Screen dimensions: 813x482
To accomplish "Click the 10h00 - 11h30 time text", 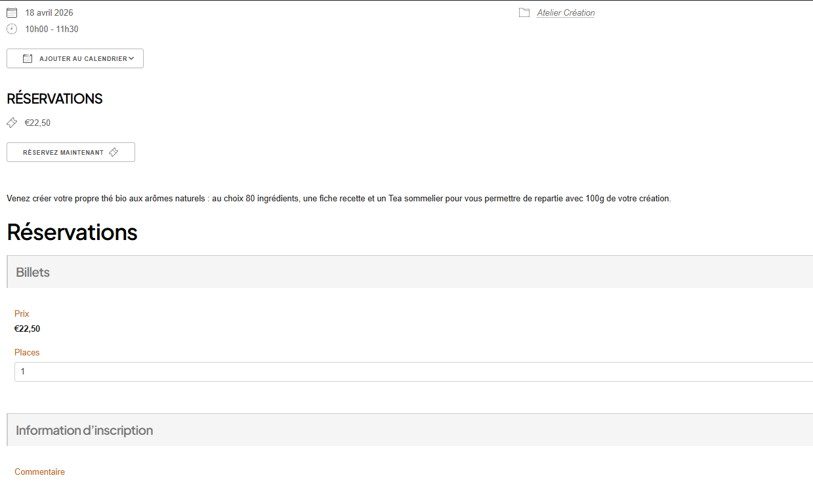I will coord(52,29).
